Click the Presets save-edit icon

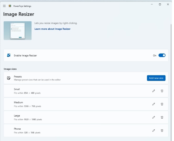coord(9,78)
